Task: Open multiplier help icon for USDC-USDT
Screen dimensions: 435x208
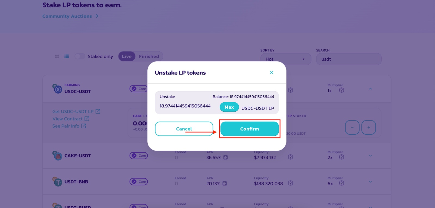Action: 341,90
